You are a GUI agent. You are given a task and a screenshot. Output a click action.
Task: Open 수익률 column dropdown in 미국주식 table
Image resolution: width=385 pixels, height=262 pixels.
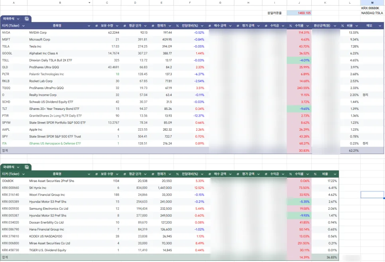pyautogui.click(x=308, y=26)
